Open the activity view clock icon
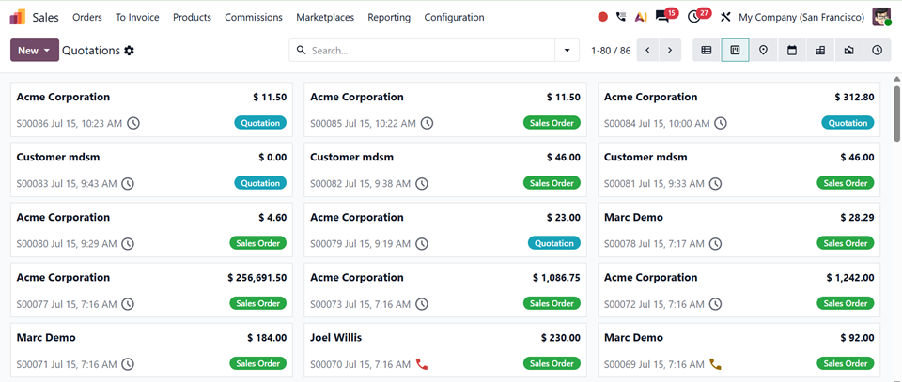The image size is (902, 382). pyautogui.click(x=877, y=51)
